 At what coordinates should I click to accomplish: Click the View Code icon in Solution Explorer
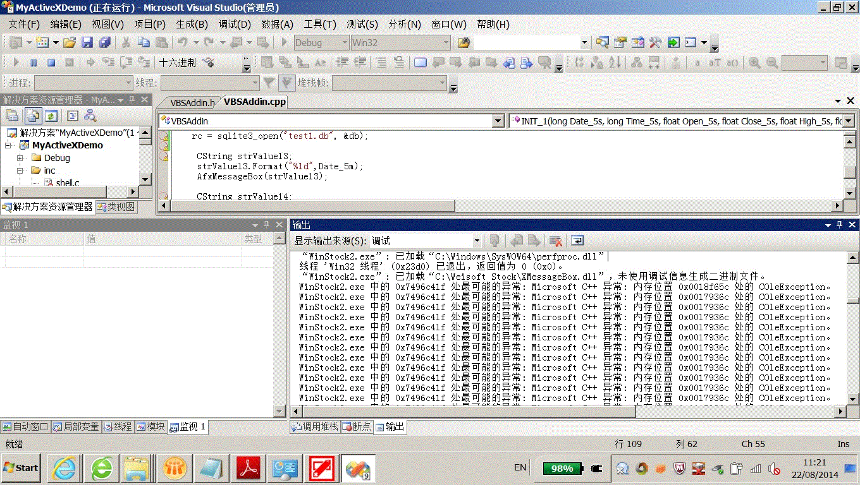tap(73, 116)
